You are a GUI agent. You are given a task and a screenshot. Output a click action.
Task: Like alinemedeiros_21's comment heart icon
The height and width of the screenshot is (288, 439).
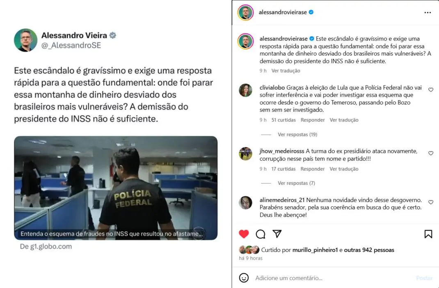click(x=431, y=202)
